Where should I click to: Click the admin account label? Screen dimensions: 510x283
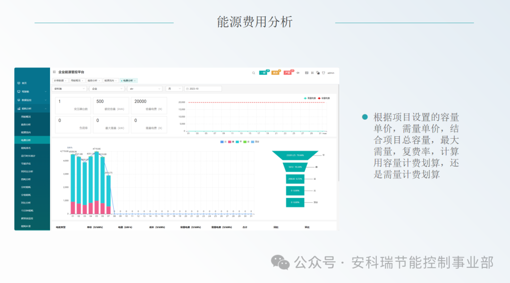[x=331, y=73]
